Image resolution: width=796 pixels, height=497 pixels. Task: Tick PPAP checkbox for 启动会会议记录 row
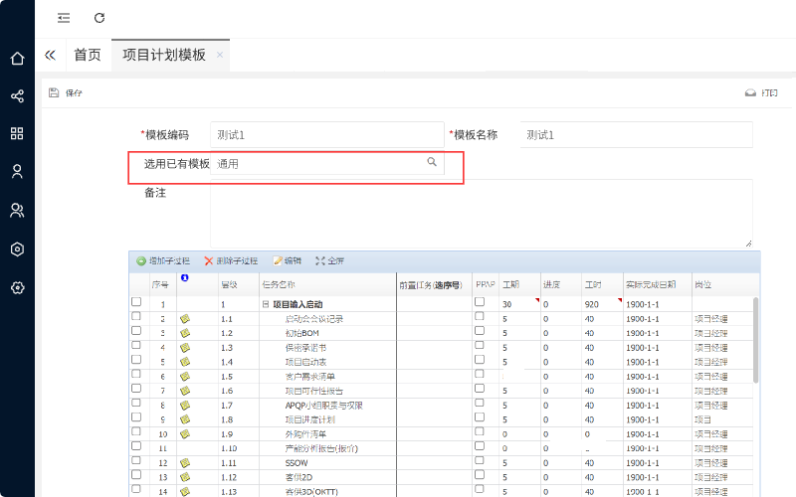[480, 317]
